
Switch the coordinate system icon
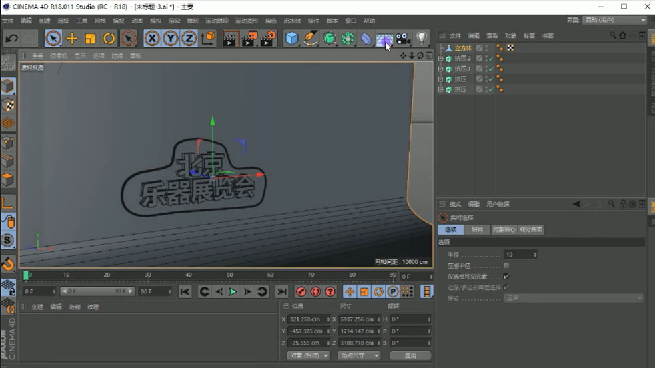[208, 39]
